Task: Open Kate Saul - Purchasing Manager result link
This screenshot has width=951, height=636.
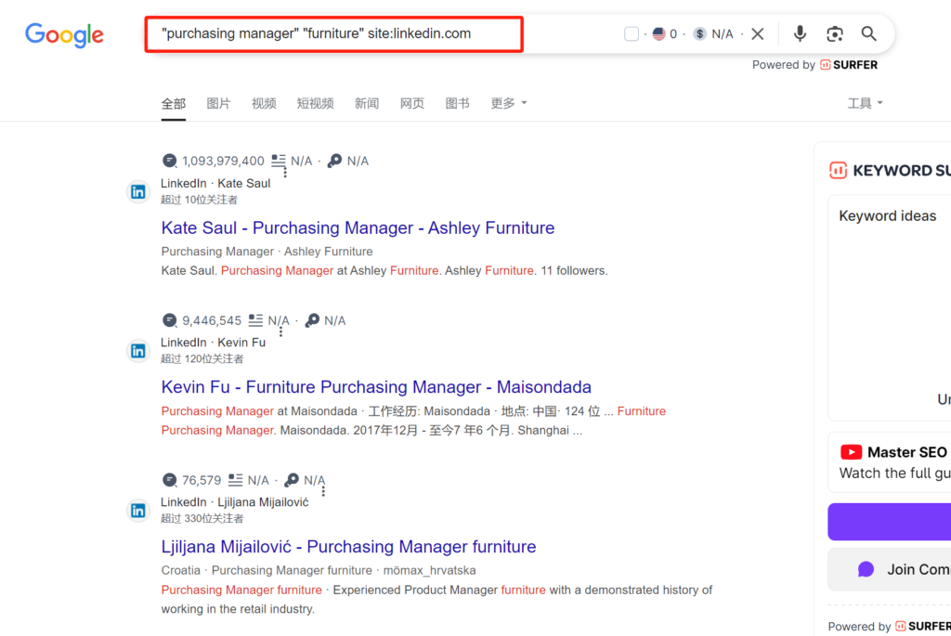Action: pos(358,228)
